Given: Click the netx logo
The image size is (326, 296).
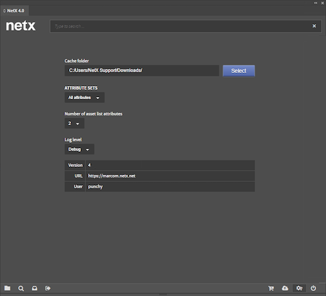Looking at the screenshot, I should [x=21, y=26].
